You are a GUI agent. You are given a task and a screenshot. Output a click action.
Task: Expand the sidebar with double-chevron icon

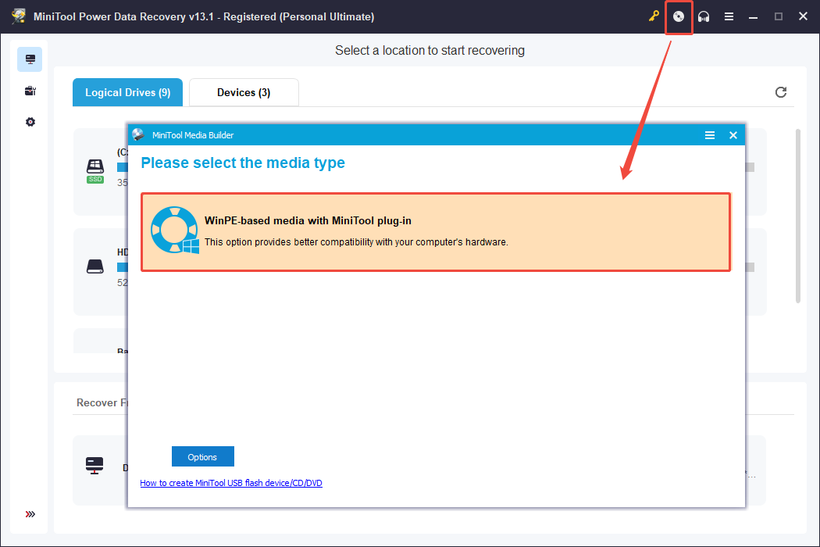pyautogui.click(x=30, y=514)
